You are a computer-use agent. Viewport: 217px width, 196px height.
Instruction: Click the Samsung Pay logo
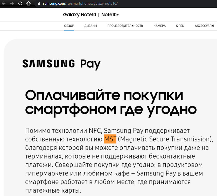[61, 64]
